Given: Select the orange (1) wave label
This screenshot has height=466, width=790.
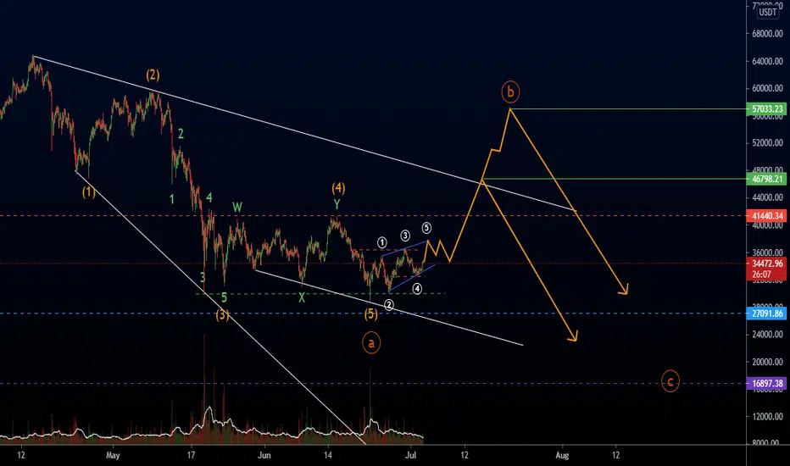Looking at the screenshot, I should [89, 192].
